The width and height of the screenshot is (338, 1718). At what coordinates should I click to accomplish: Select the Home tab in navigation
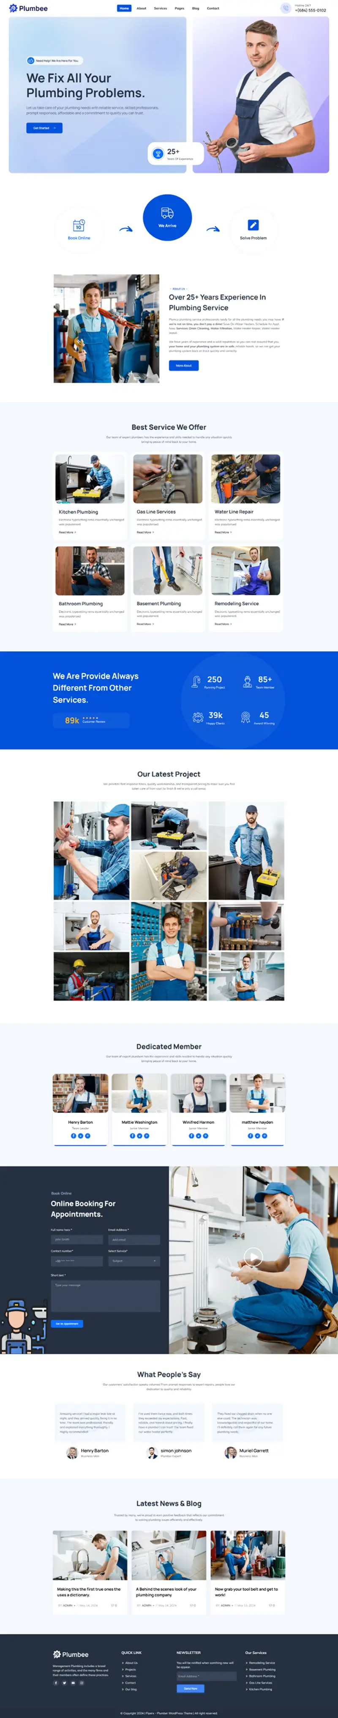124,8
